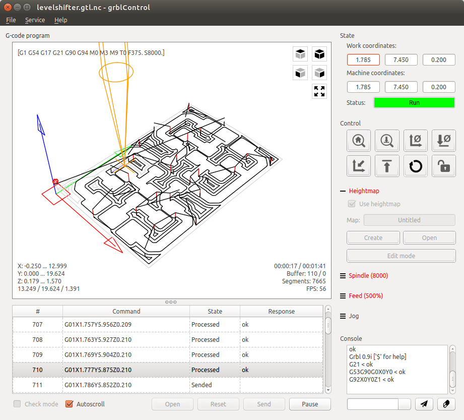Click the restore origin icon
Image resolution: width=464 pixels, height=420 pixels.
tap(359, 166)
